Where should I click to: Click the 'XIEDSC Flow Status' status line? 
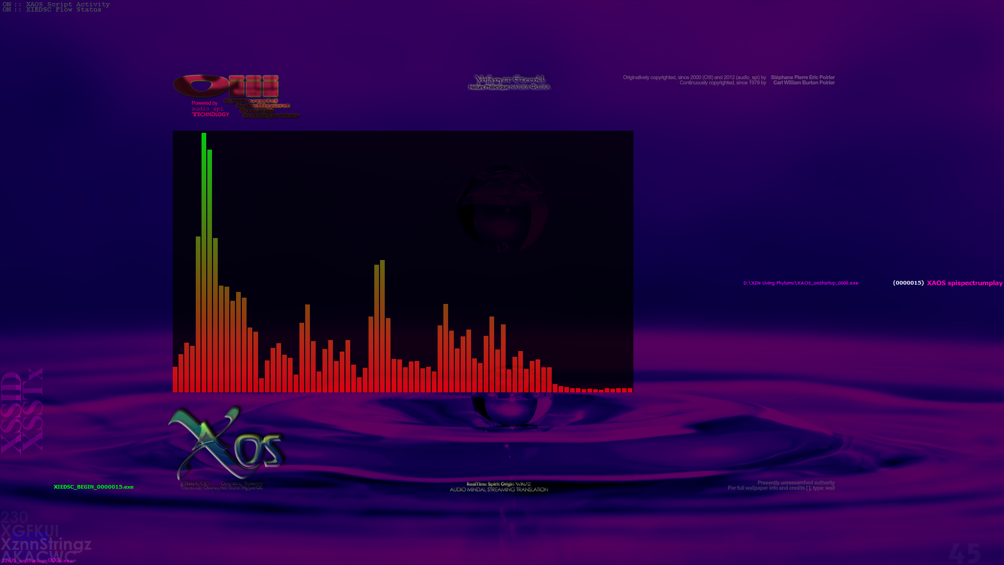coord(52,10)
